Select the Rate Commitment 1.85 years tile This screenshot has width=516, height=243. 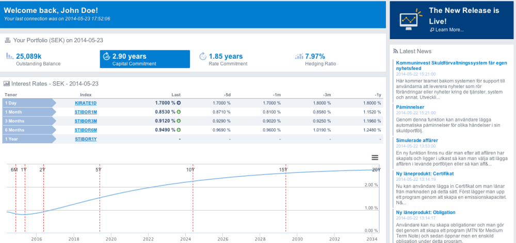(x=241, y=59)
